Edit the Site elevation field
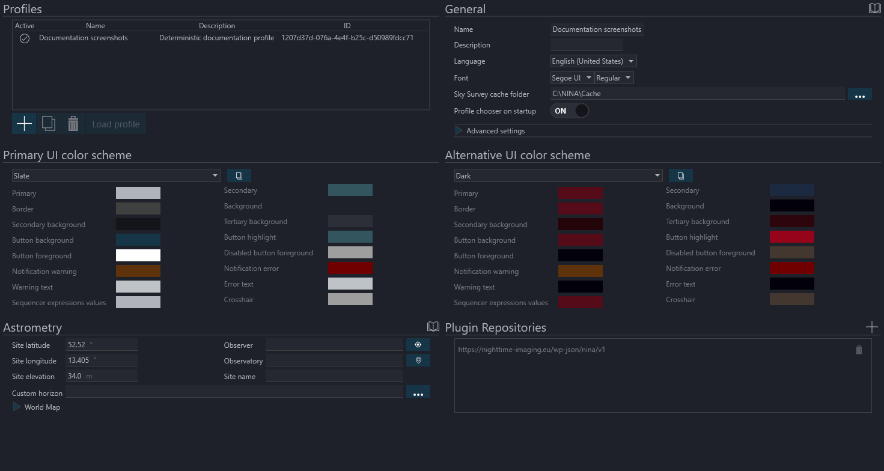 tap(102, 376)
